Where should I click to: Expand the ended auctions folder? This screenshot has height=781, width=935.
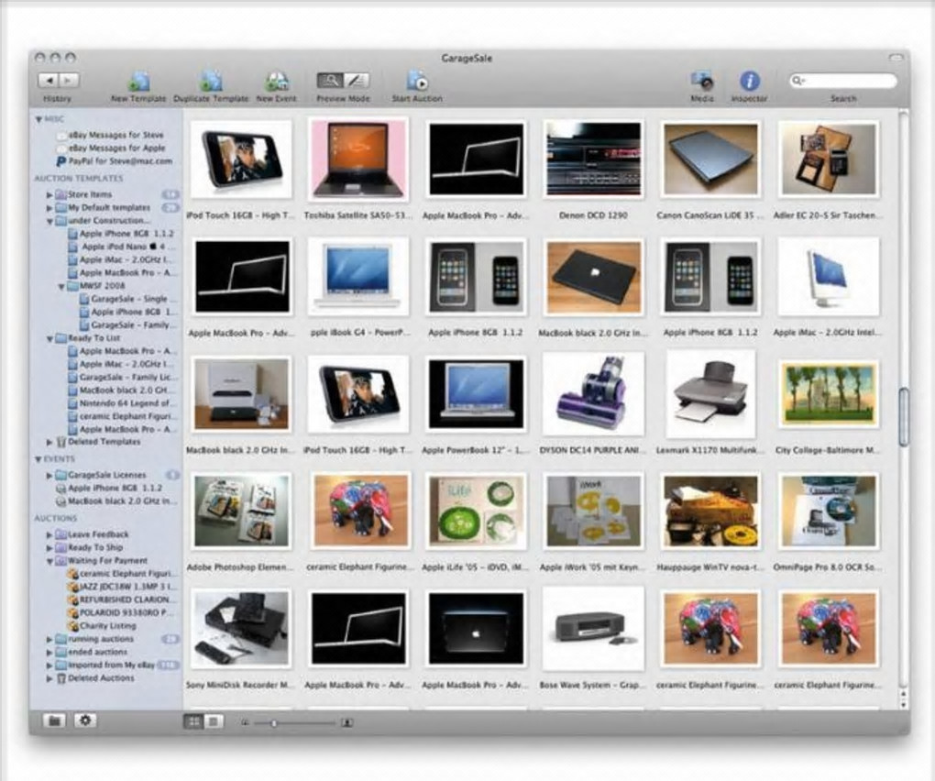pyautogui.click(x=49, y=653)
